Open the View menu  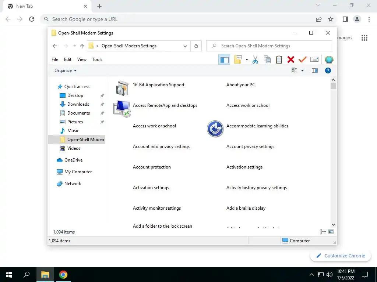pyautogui.click(x=82, y=59)
